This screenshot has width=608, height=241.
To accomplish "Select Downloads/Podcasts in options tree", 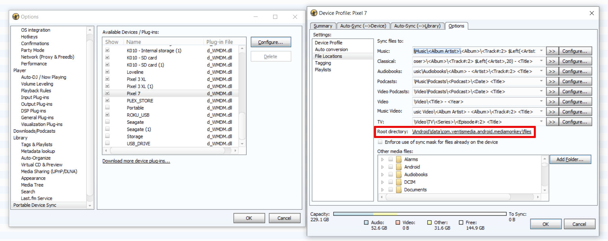I will tap(34, 131).
